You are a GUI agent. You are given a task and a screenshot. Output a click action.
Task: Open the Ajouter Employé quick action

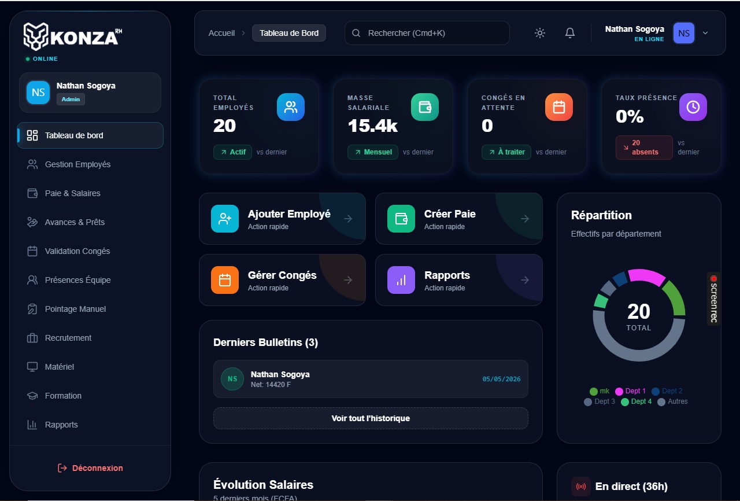coord(282,219)
